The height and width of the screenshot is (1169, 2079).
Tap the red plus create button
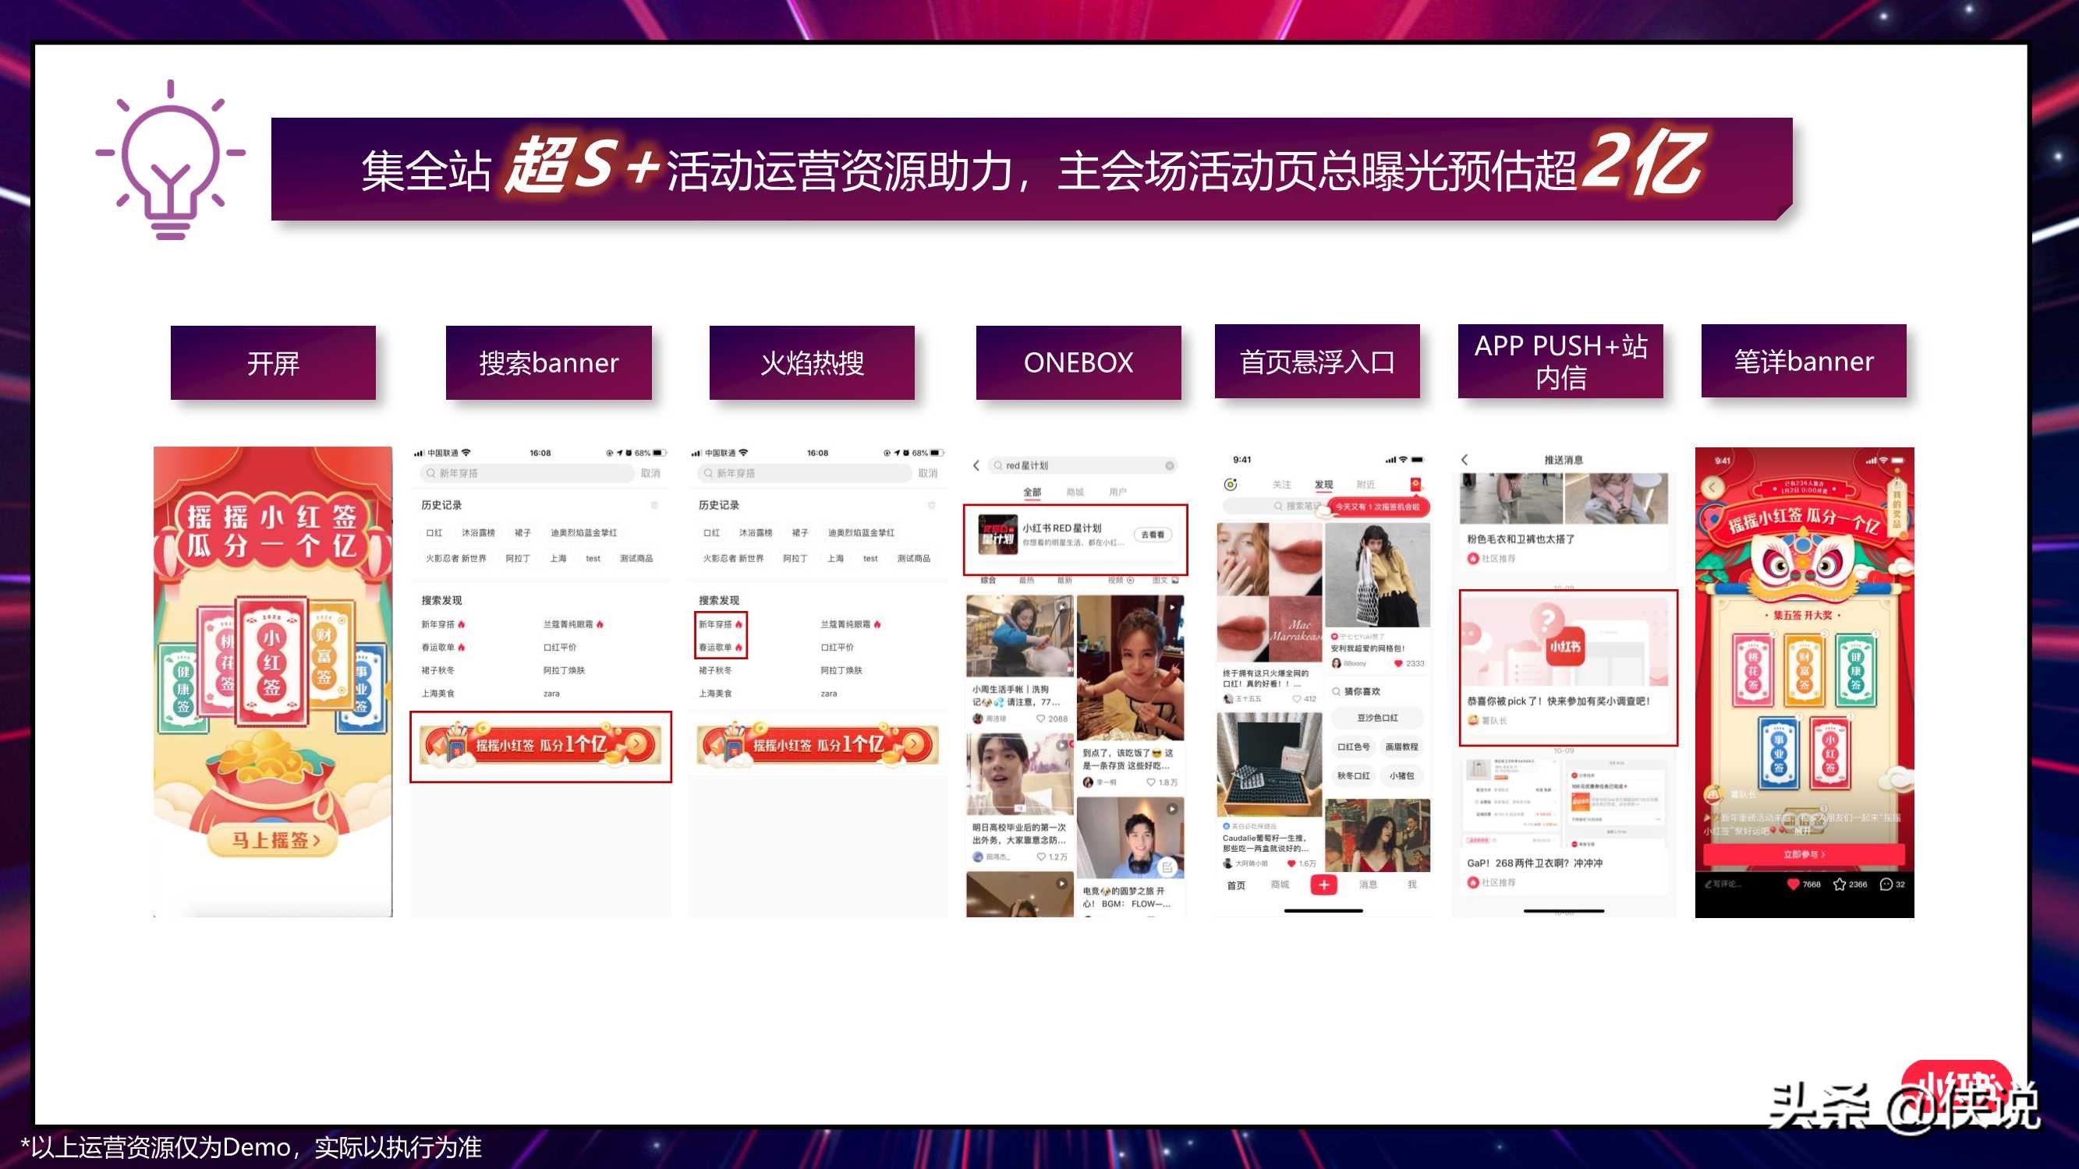[1323, 885]
